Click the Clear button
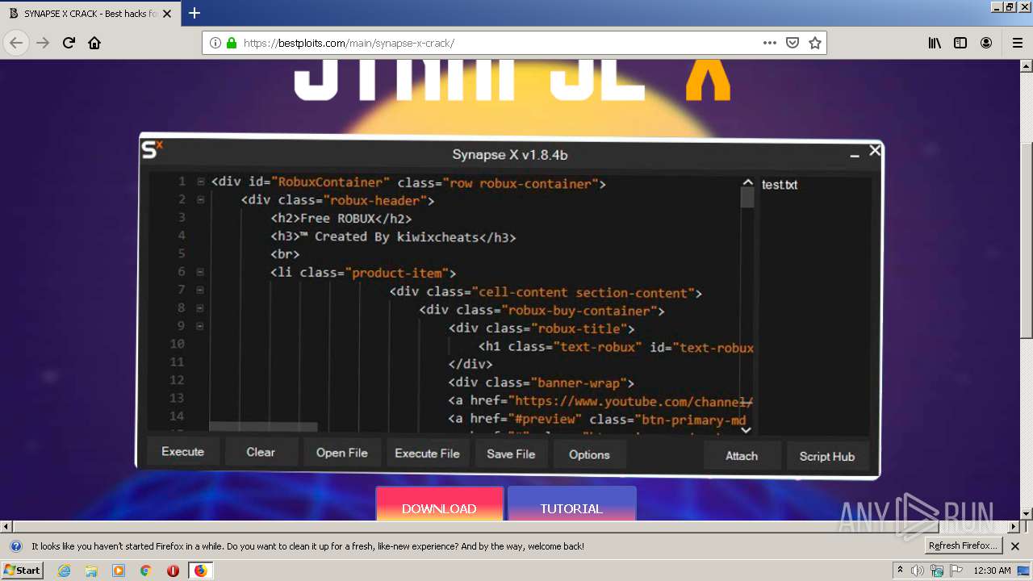 click(x=261, y=452)
